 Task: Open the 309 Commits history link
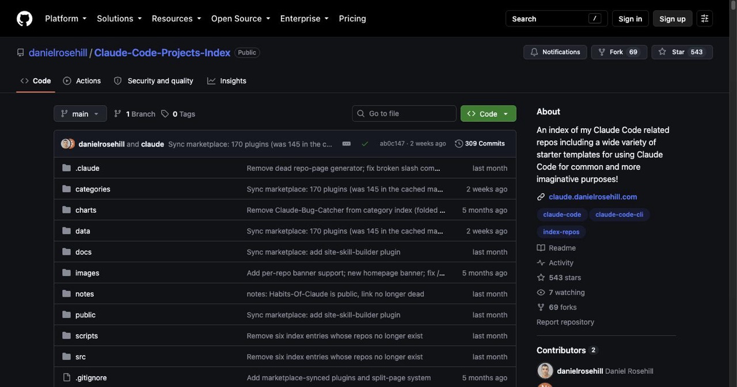click(x=480, y=144)
